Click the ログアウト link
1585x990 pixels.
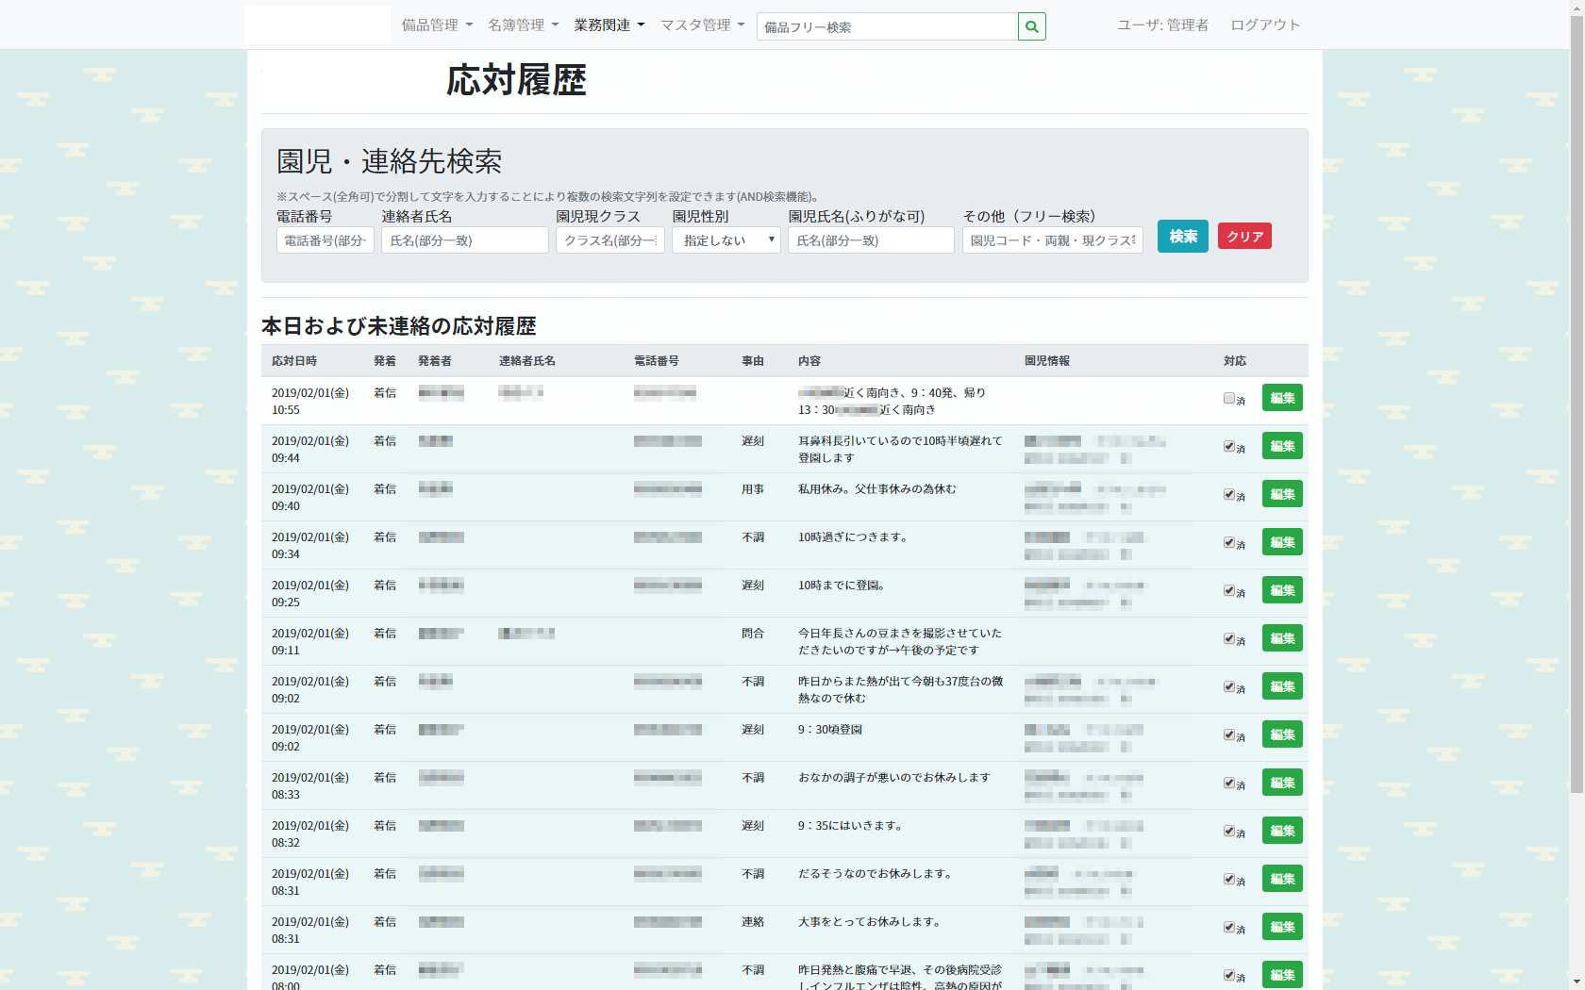point(1265,25)
